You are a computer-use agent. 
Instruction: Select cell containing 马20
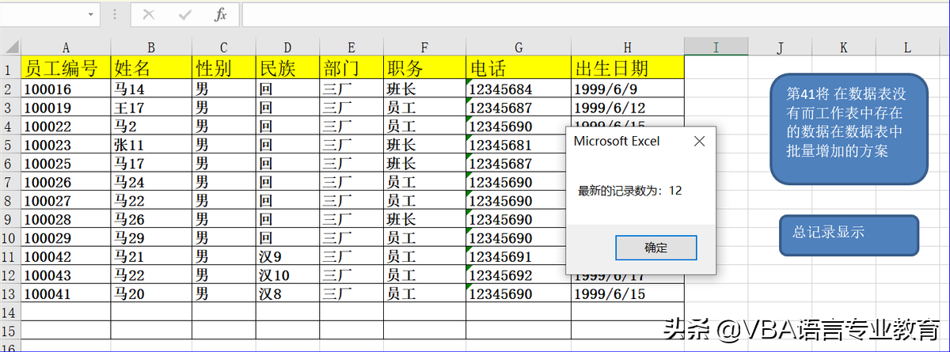[151, 293]
